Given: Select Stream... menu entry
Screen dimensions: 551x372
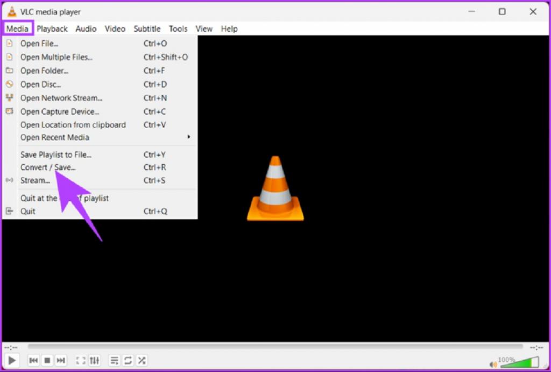Looking at the screenshot, I should [100, 180].
